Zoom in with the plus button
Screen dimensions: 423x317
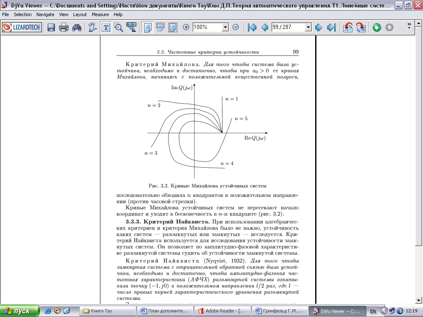(186, 27)
